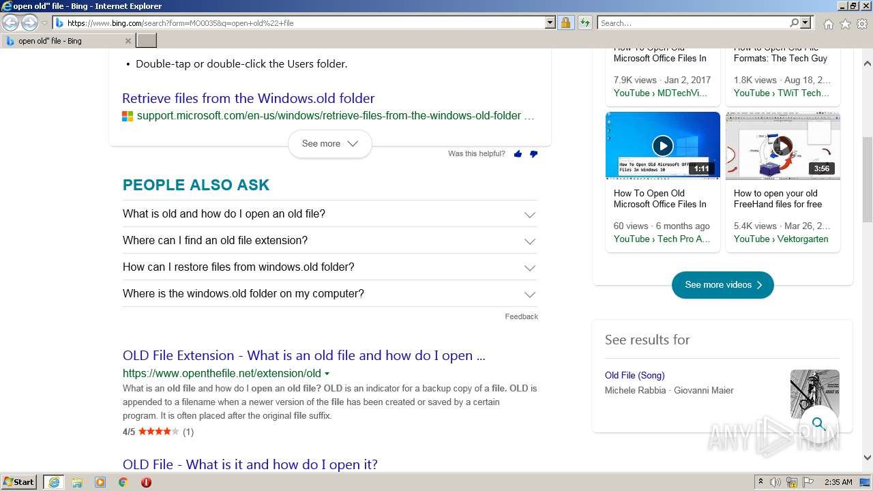Show hidden tray icons arrow

(760, 482)
